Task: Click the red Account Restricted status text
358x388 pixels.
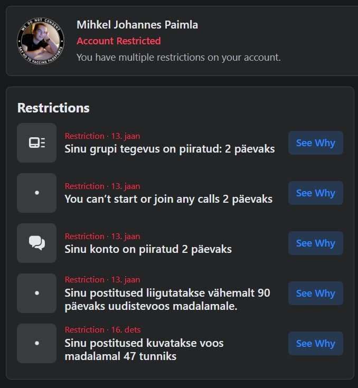Action: [118, 41]
